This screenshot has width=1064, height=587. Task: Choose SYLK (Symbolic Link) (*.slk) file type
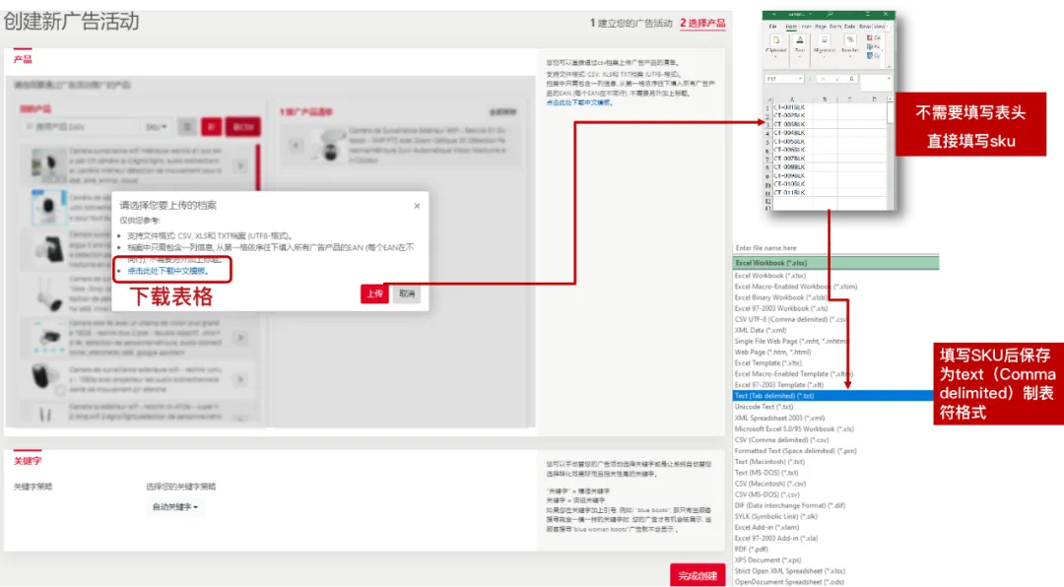tap(776, 516)
